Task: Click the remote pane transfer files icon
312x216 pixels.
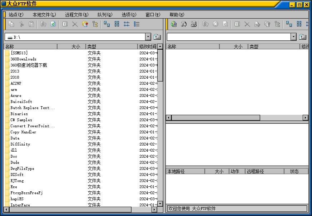Action: [205, 24]
